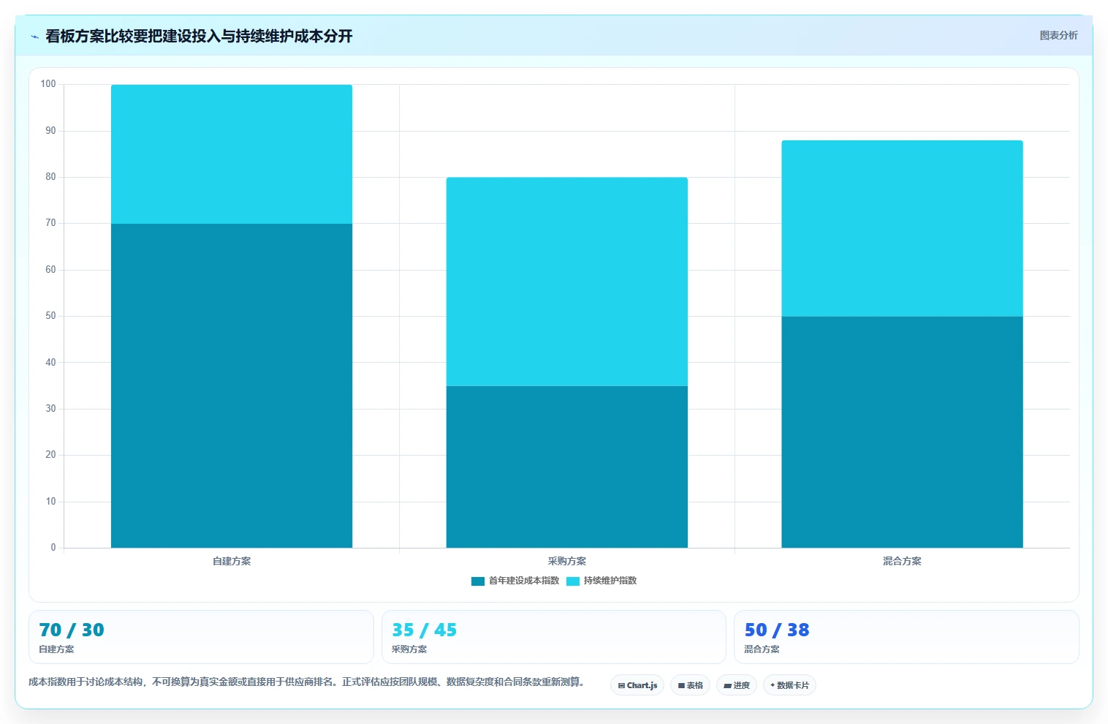Toggle the 首年建设成本指数 legend label
Image resolution: width=1108 pixels, height=724 pixels.
(x=524, y=581)
